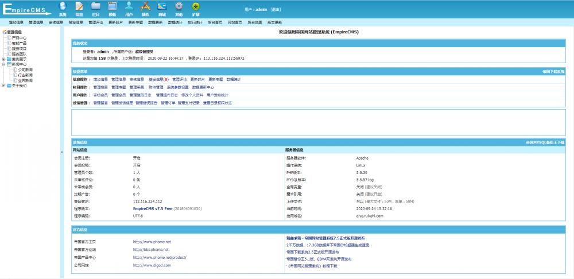Open 增加信息 in the top navigation bar
The image size is (574, 279).
pos(17,22)
